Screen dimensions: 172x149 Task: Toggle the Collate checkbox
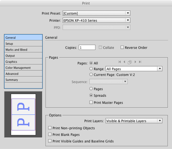(100, 47)
